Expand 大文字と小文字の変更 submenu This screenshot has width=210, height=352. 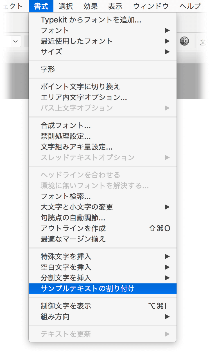[x=103, y=207]
